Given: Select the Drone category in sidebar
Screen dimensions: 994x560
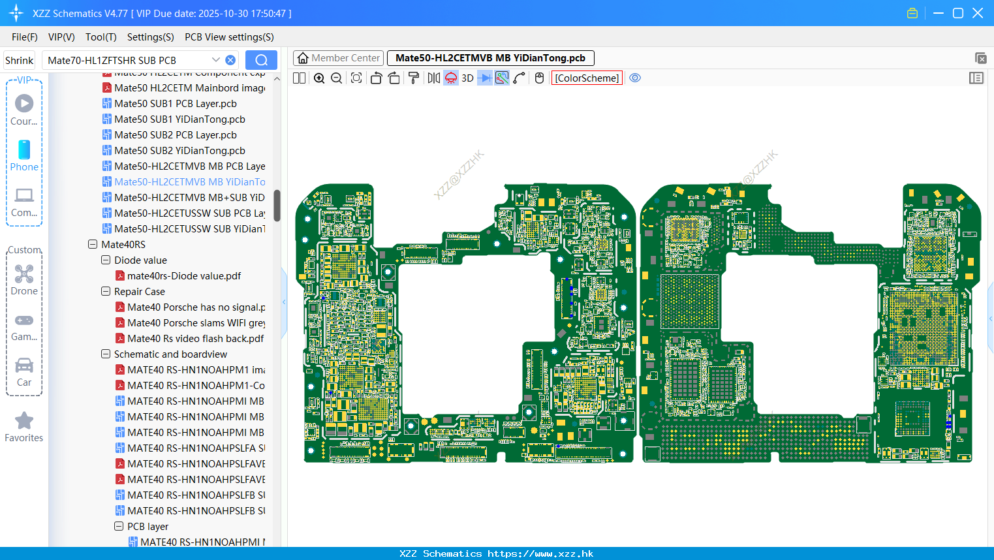Looking at the screenshot, I should [x=24, y=280].
